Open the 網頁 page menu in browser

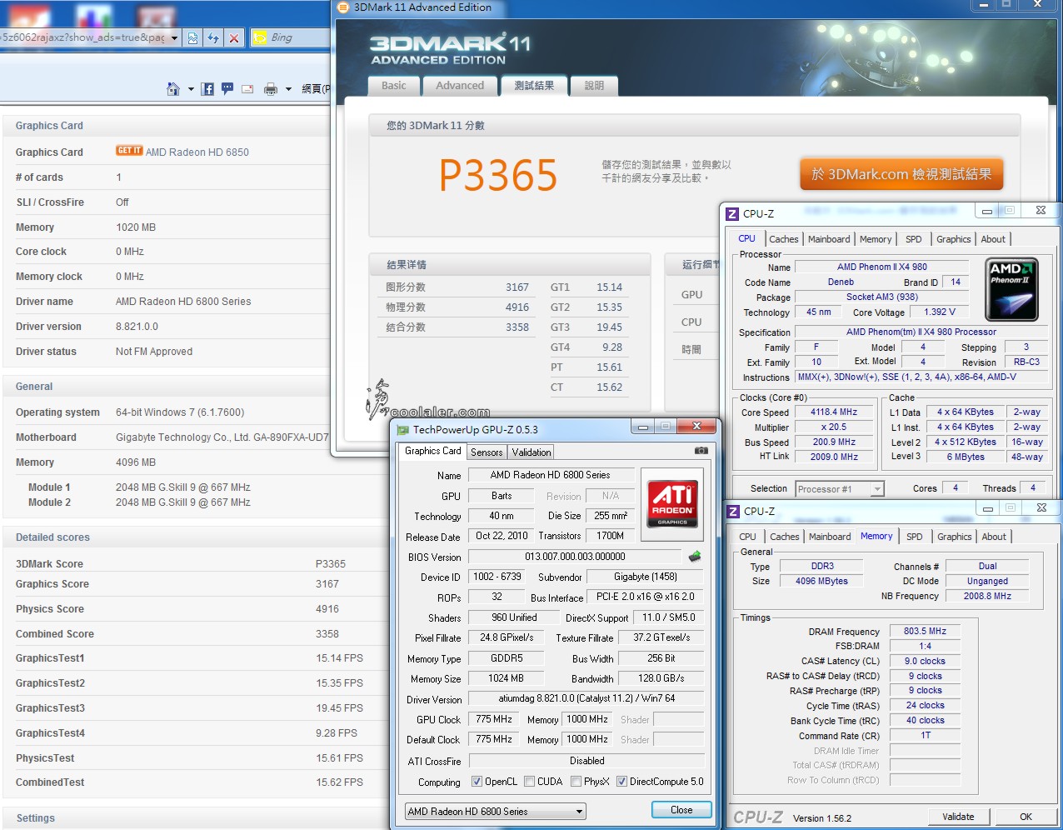[x=316, y=89]
